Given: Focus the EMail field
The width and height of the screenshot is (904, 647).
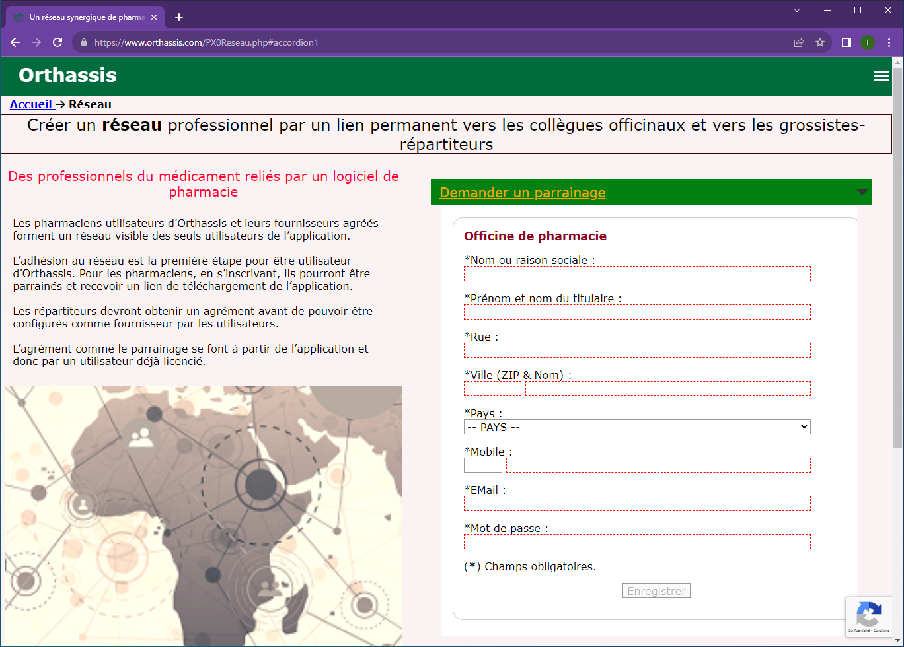Looking at the screenshot, I should click(x=637, y=504).
